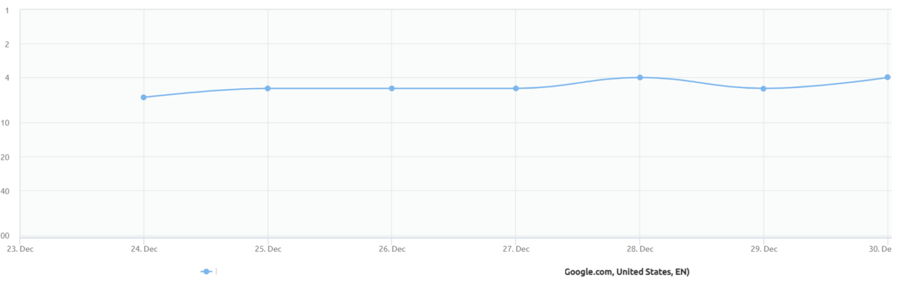
Task: Select the y-axis label '20'
Action: (6, 157)
